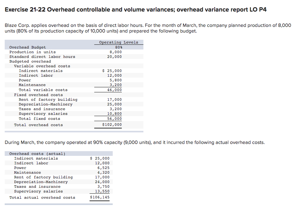Select 'Variable overhead costs' subheading
The width and height of the screenshot is (294, 210).
[42, 66]
